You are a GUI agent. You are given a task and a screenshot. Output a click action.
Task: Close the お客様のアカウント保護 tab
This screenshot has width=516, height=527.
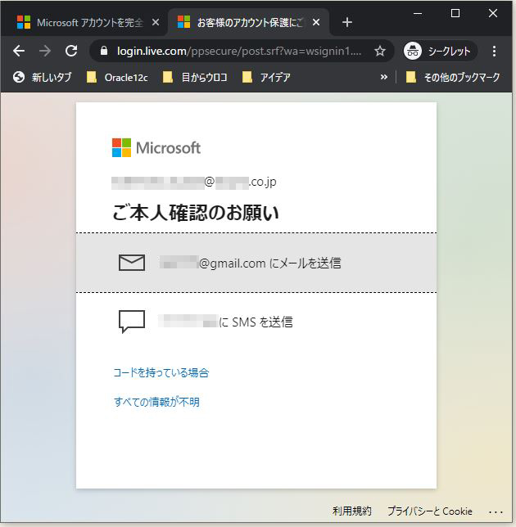pyautogui.click(x=316, y=23)
